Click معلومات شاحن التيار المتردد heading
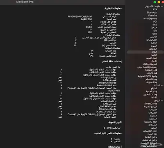Screen dimensions: 164x148 (108, 133)
